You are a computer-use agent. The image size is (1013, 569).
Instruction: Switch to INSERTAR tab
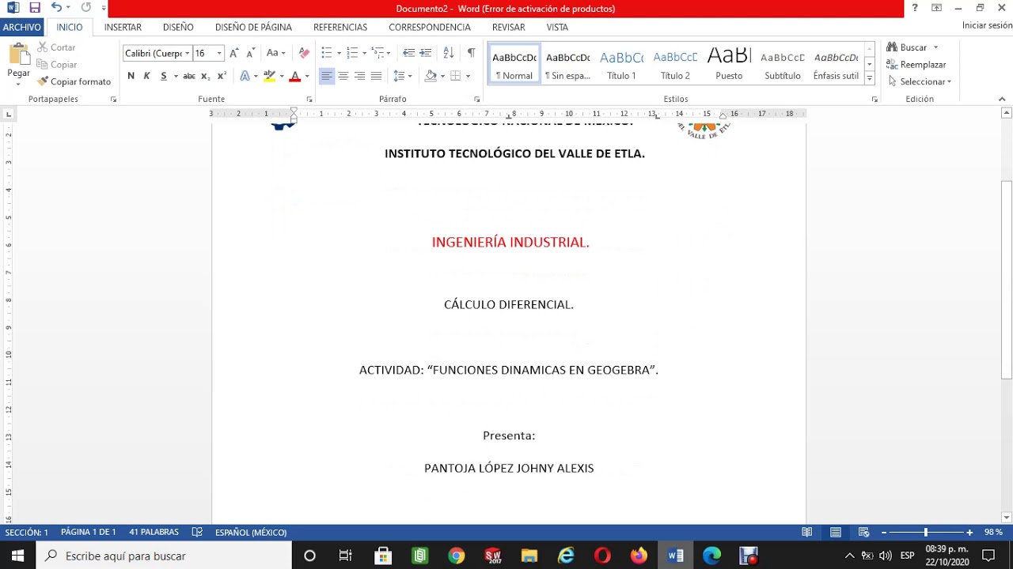(x=123, y=27)
